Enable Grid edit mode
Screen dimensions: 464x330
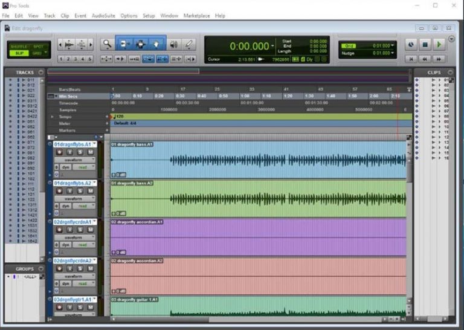tap(37, 53)
